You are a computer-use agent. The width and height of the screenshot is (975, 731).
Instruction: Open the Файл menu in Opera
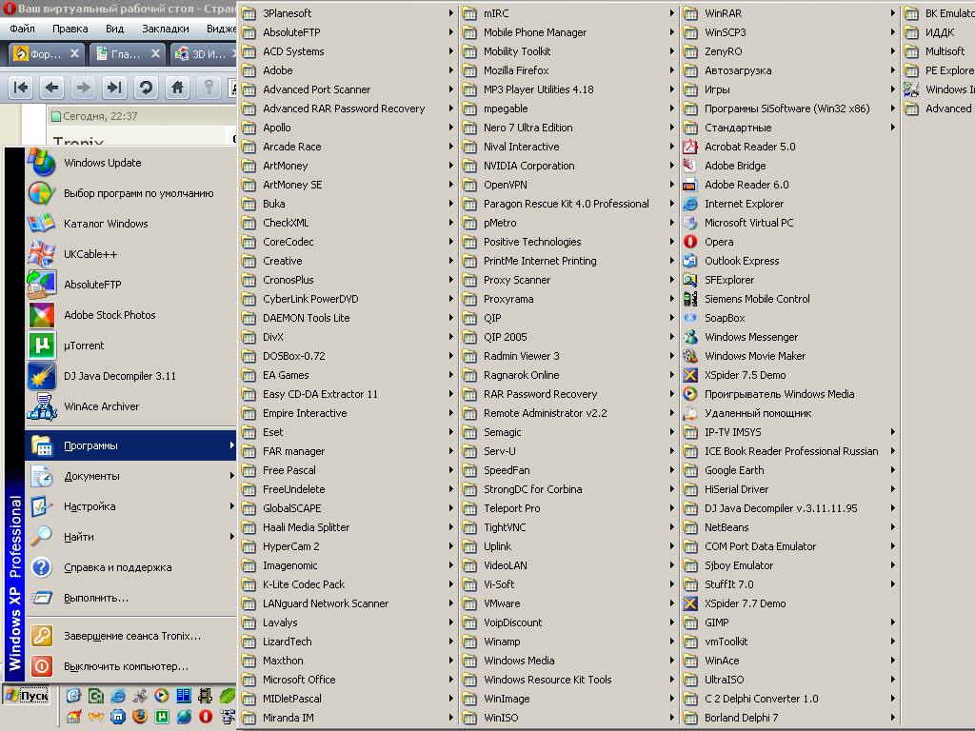tap(22, 29)
